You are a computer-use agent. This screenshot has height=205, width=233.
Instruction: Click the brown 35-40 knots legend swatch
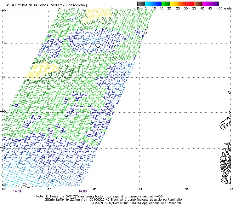(x=198, y=4)
